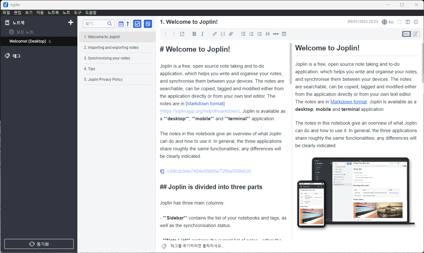Insert a checkbox list

pos(259,34)
